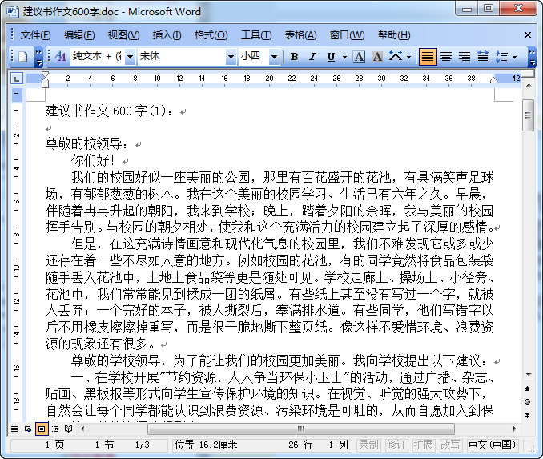Apply character border icon

point(358,57)
